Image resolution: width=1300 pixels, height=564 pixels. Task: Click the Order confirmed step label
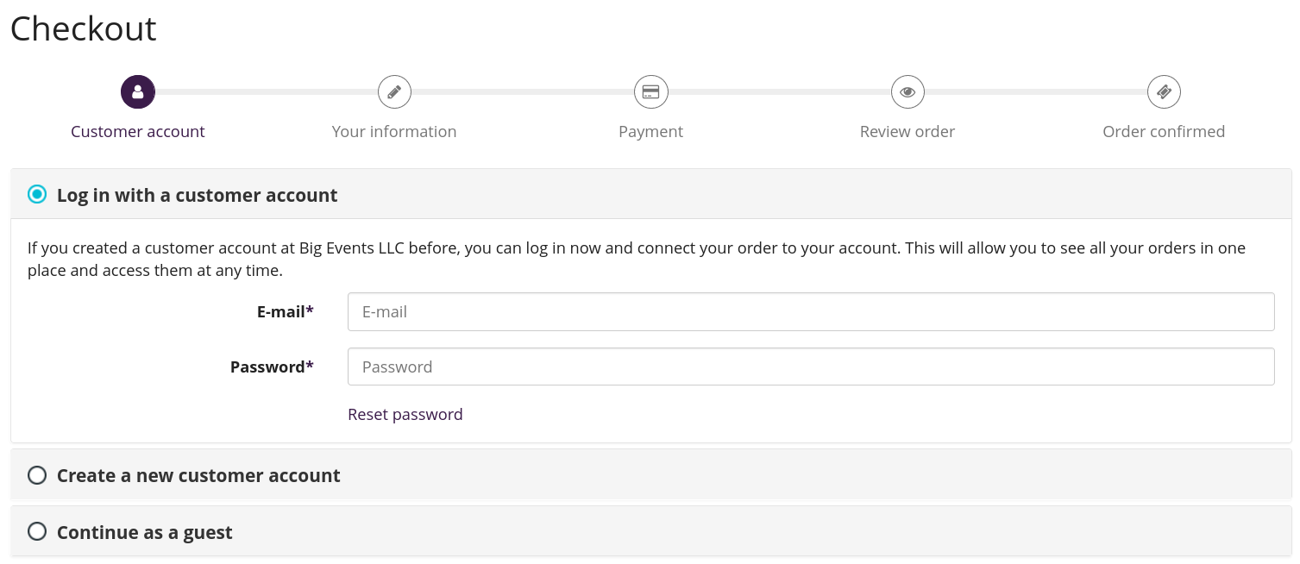(1164, 131)
